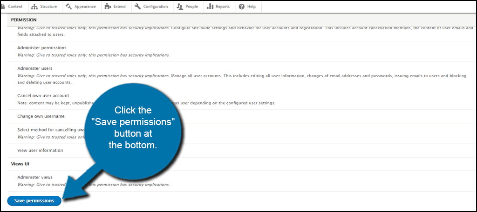Click the warning text under Administer permissions
Image resolution: width=477 pixels, height=212 pixels.
pos(93,55)
